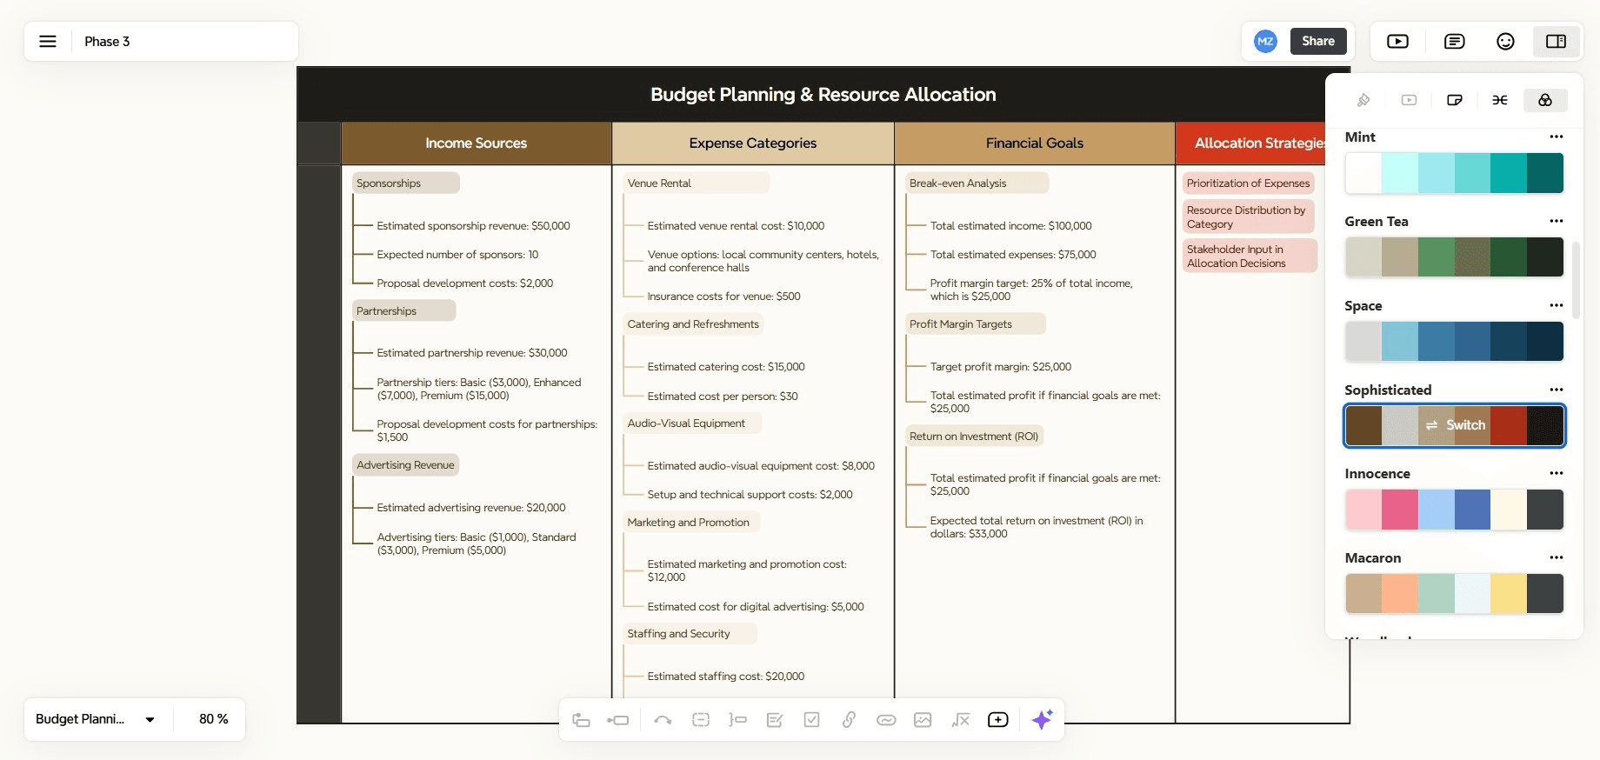1600x760 pixels.
Task: Switch to the Pitch tab in panel
Action: (x=1409, y=100)
